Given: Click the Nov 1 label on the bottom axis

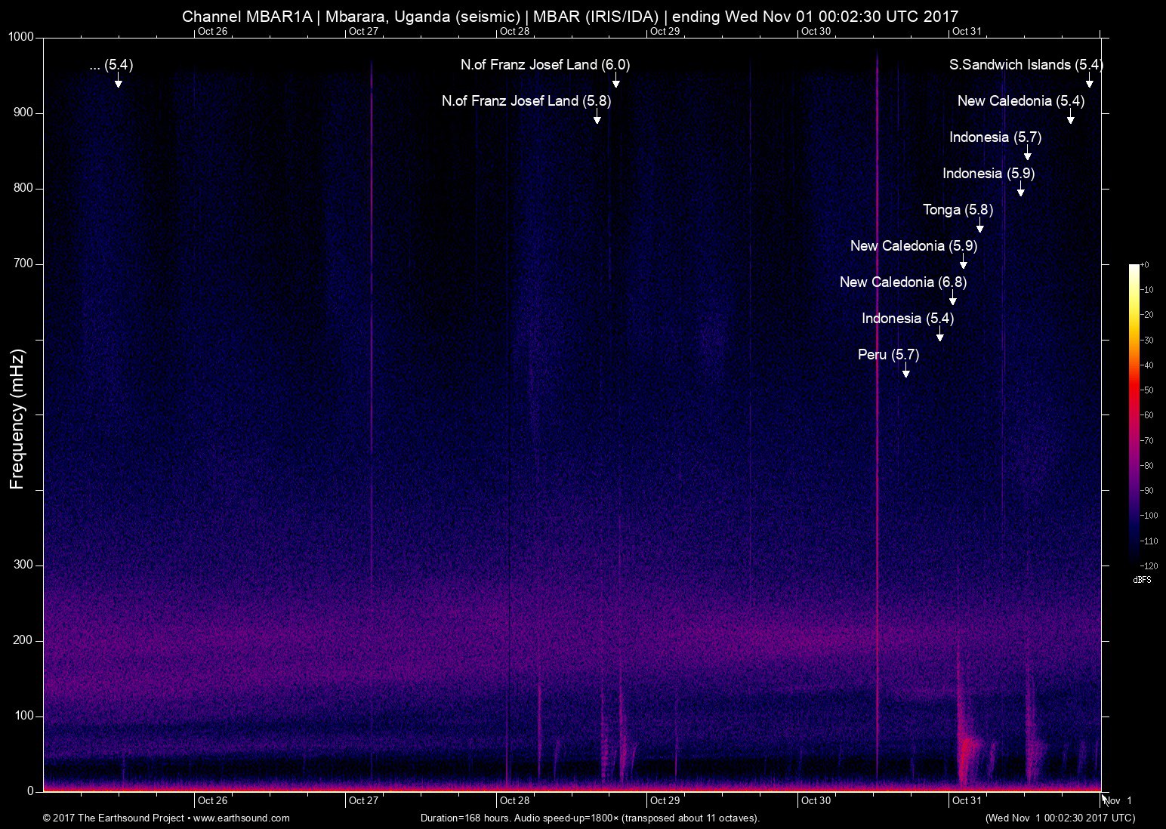Looking at the screenshot, I should [x=1118, y=800].
